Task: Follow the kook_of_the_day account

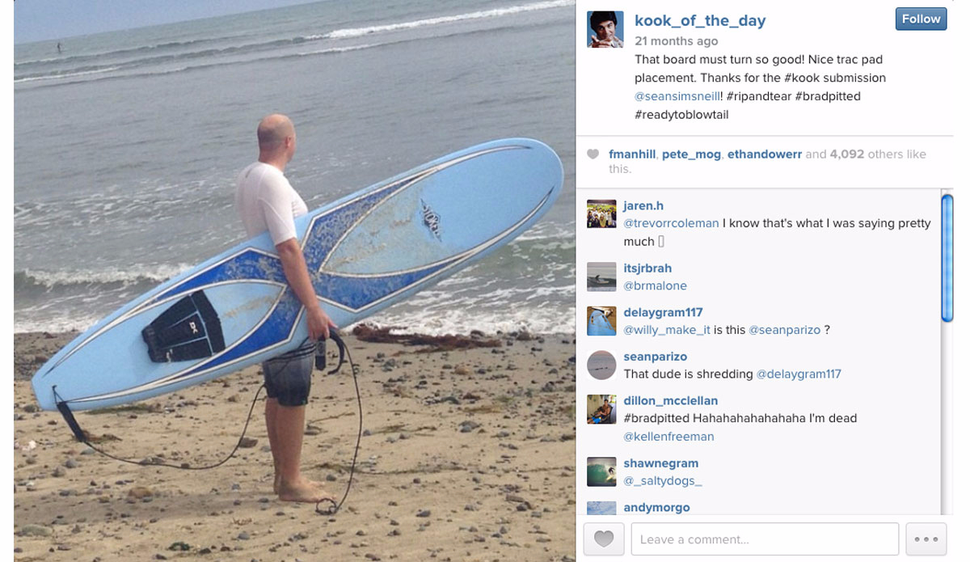Action: (x=921, y=19)
